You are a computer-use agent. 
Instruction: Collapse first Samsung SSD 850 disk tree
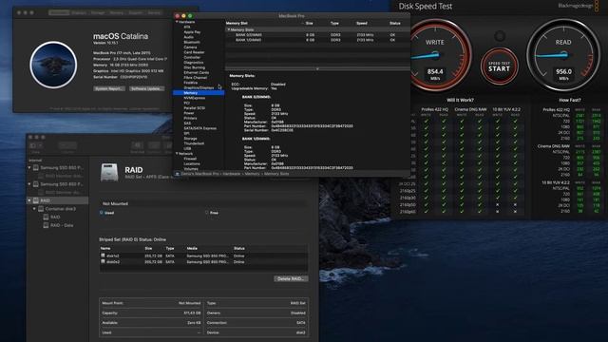29,168
